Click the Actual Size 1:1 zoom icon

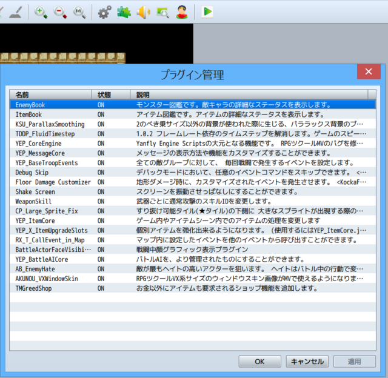(x=79, y=12)
